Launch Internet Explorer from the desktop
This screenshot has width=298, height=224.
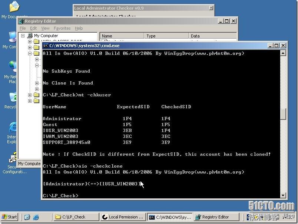pos(12,132)
